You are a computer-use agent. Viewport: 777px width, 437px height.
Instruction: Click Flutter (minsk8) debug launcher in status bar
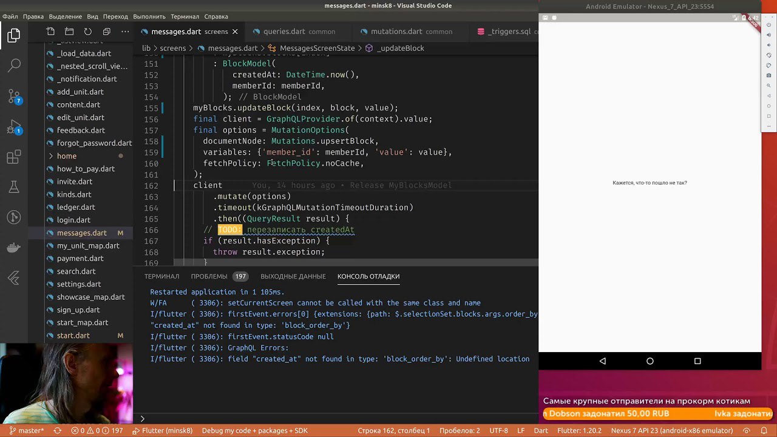click(x=162, y=431)
